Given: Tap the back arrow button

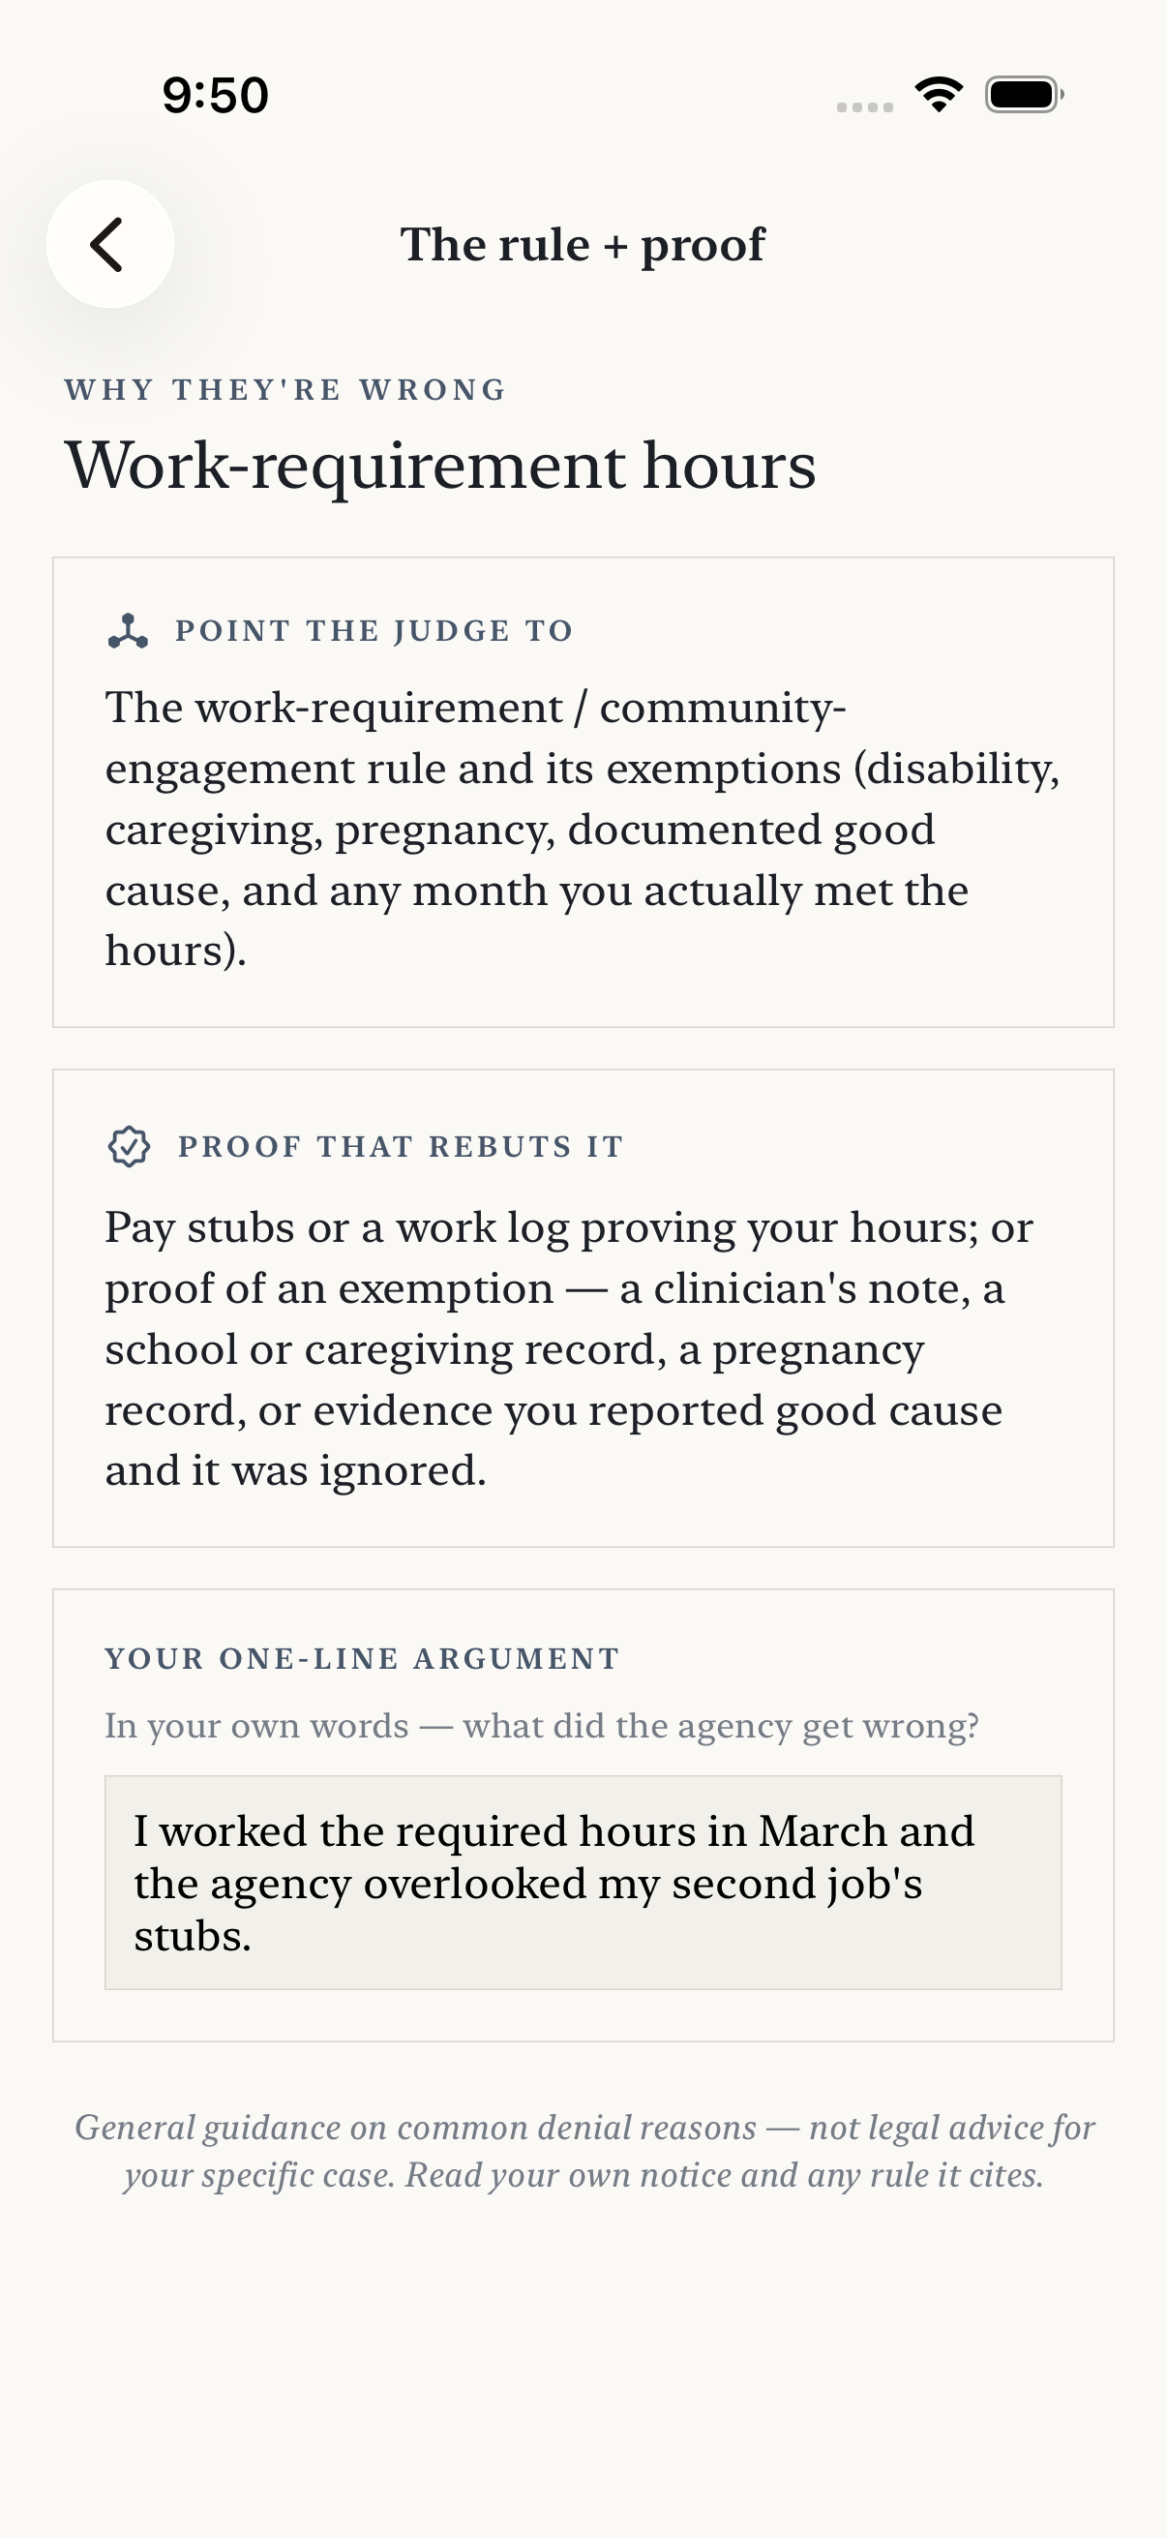Looking at the screenshot, I should (x=110, y=243).
